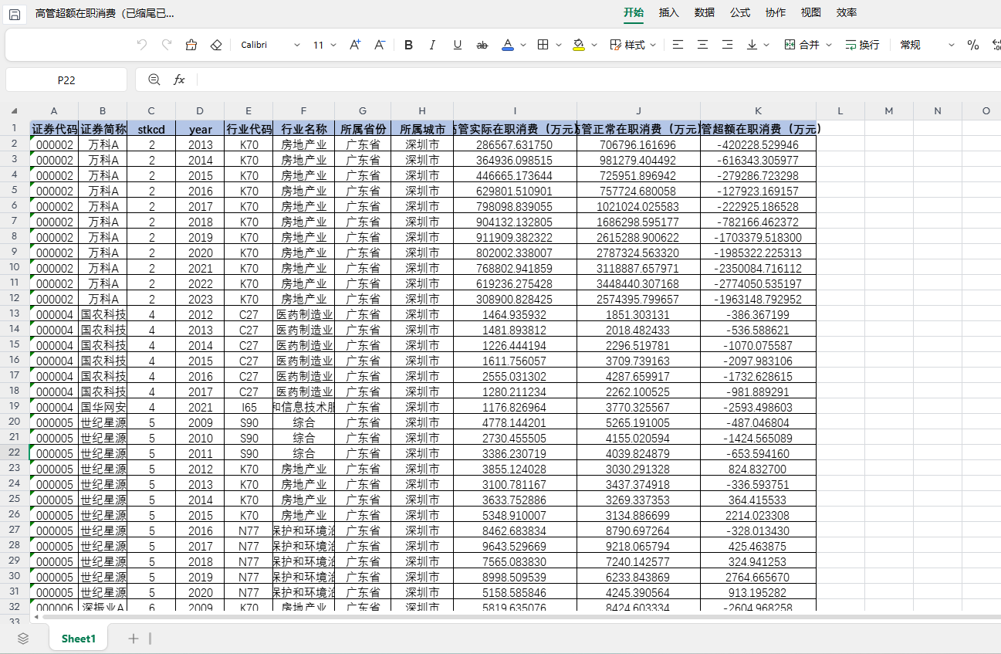Toggle bold formatting
1001x654 pixels.
(408, 45)
